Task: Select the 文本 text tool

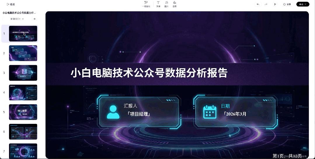Action: (158, 4)
